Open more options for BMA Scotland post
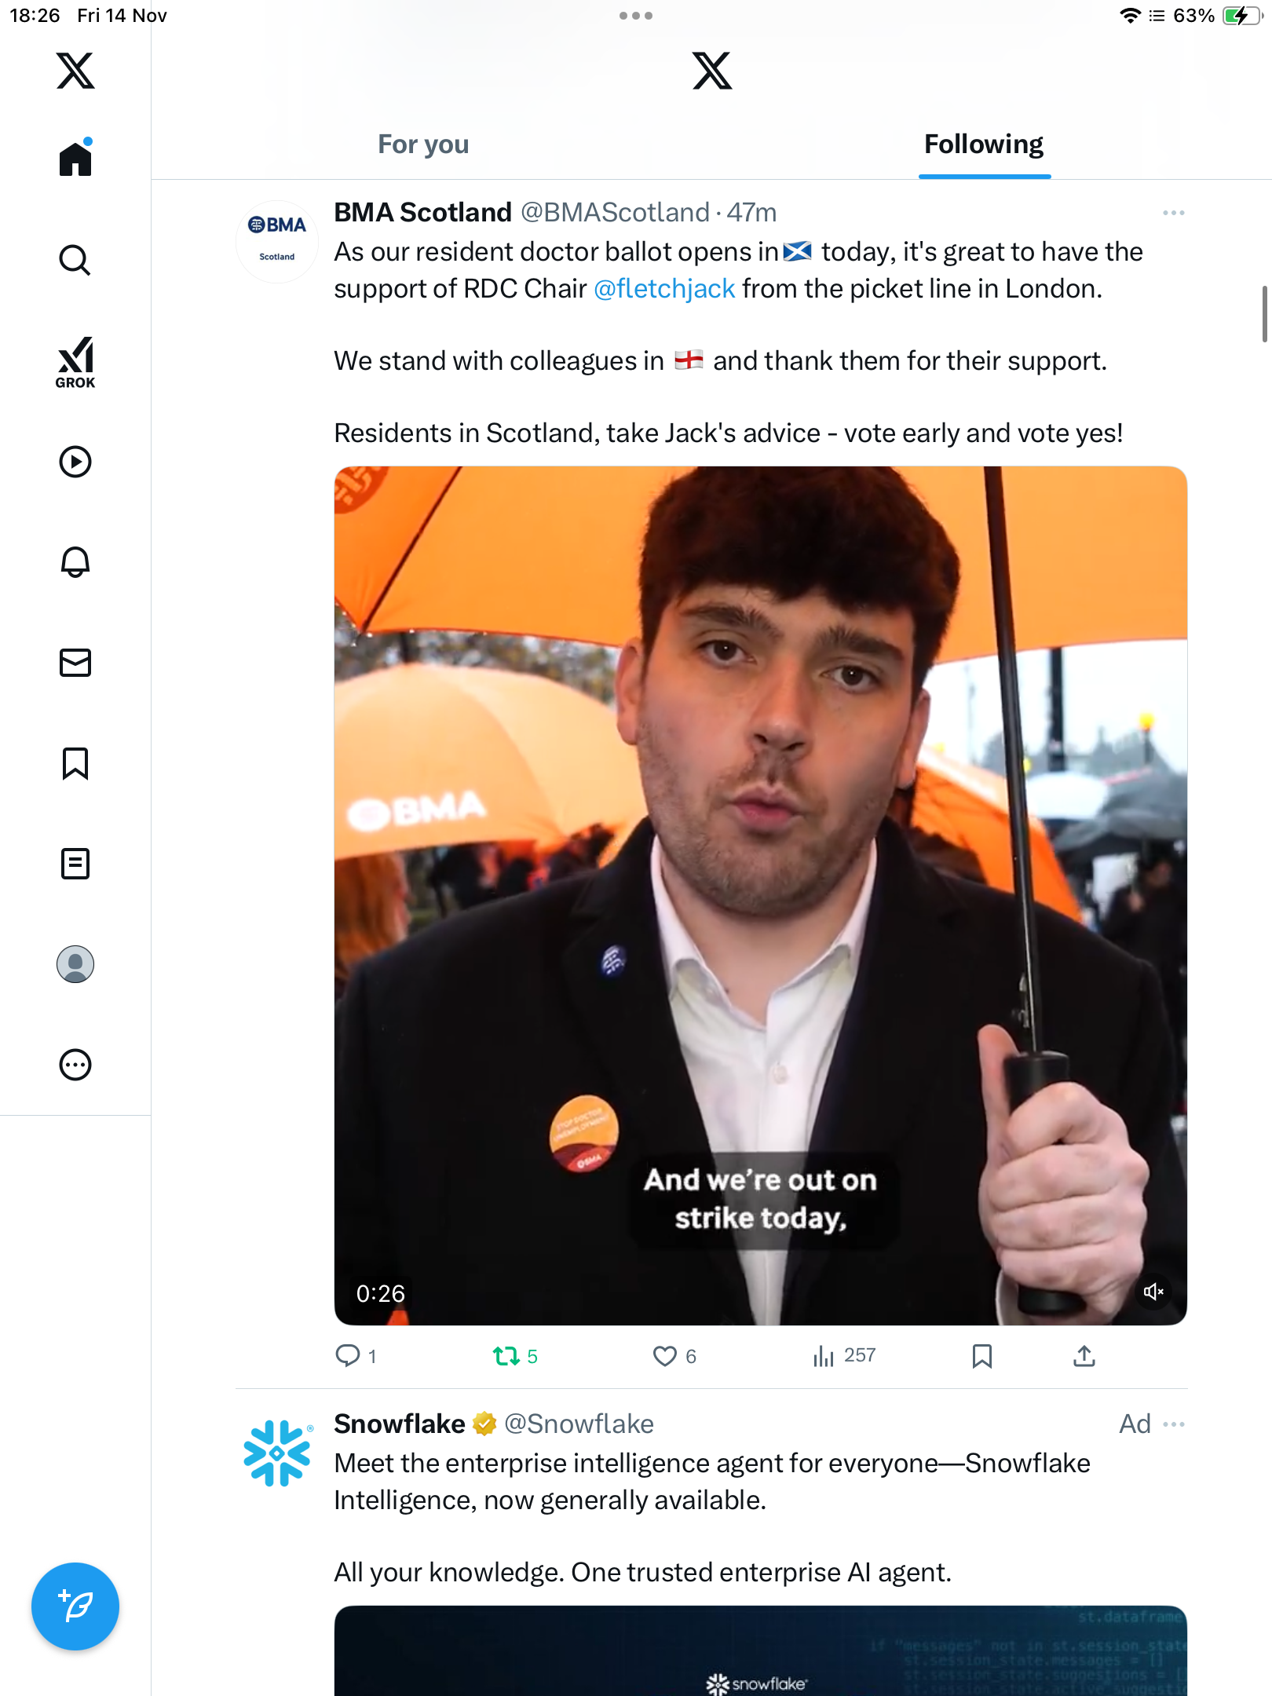 tap(1173, 213)
